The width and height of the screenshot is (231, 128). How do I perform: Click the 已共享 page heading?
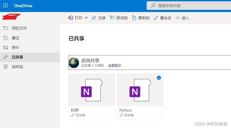[76, 38]
